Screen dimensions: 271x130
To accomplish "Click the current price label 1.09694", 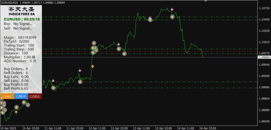I will pyautogui.click(x=264, y=57).
